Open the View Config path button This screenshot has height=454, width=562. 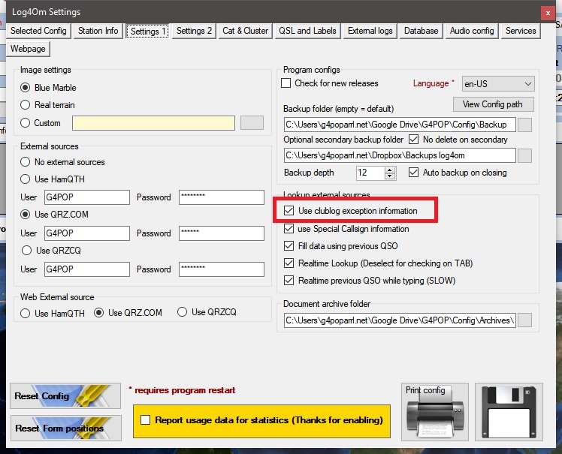(493, 104)
